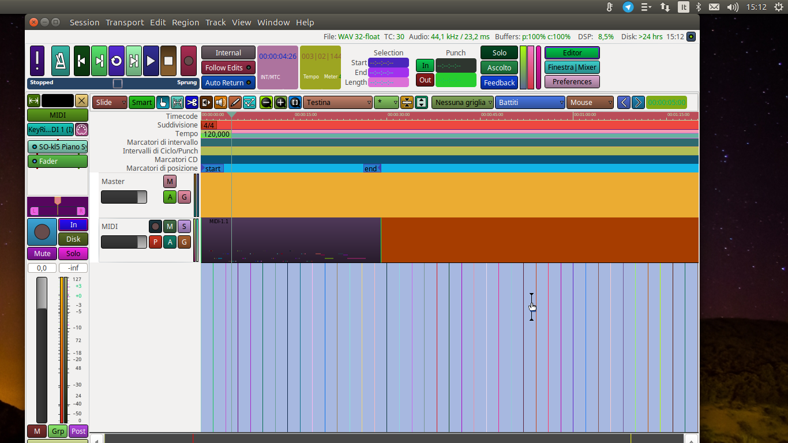Activate the hand Grab tool
Image resolution: width=788 pixels, height=443 pixels.
163,103
